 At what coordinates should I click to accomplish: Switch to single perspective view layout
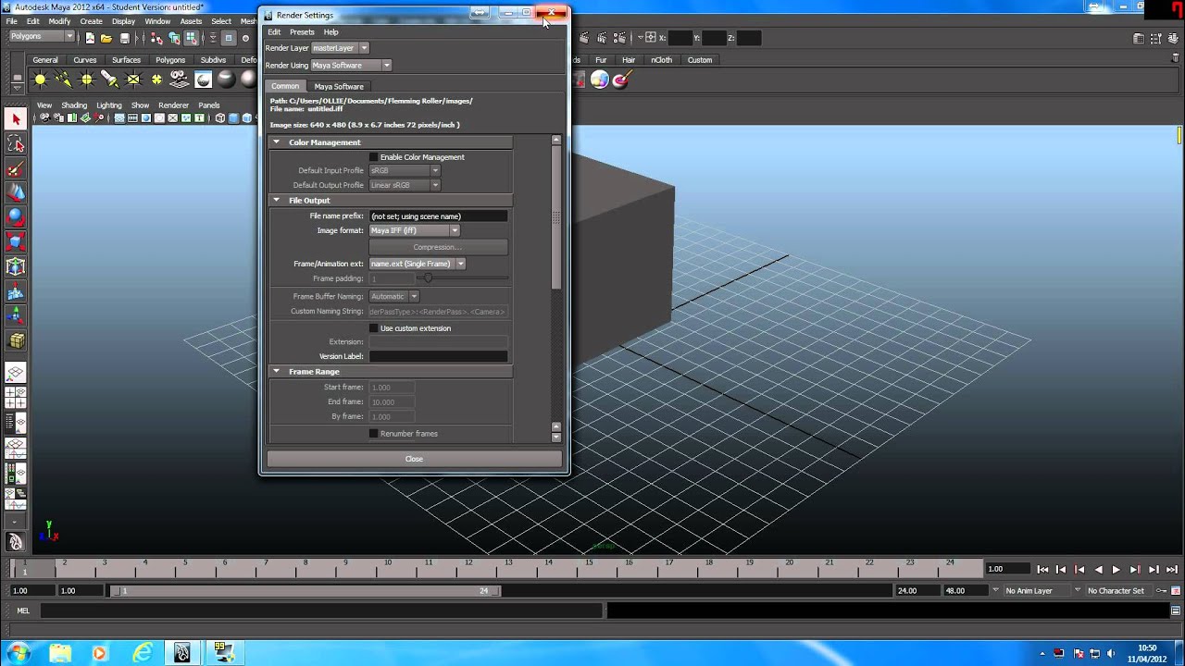16,374
